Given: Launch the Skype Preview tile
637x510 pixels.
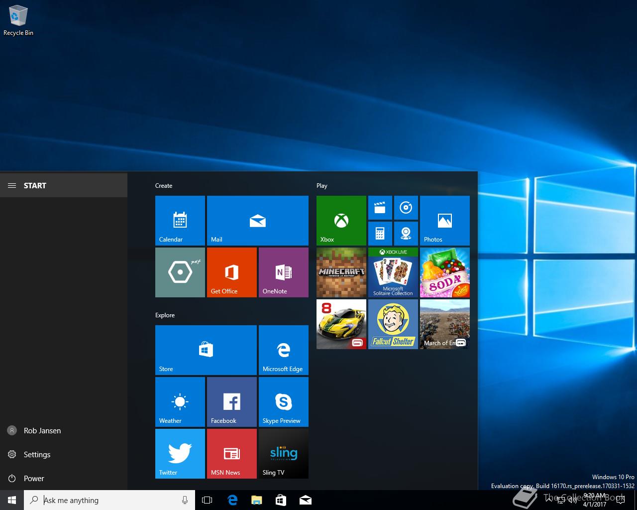Looking at the screenshot, I should [x=284, y=402].
